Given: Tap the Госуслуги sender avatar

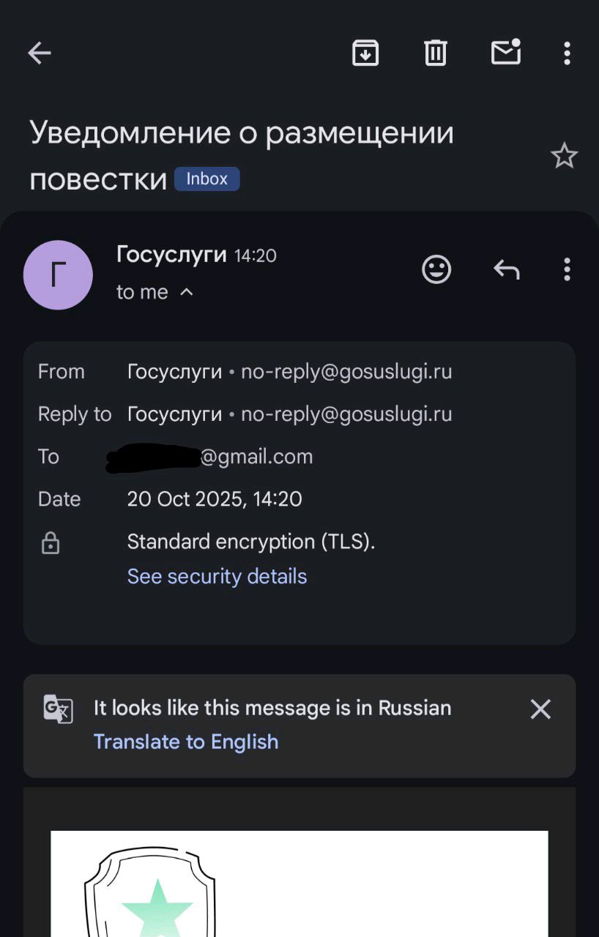Looking at the screenshot, I should (58, 275).
